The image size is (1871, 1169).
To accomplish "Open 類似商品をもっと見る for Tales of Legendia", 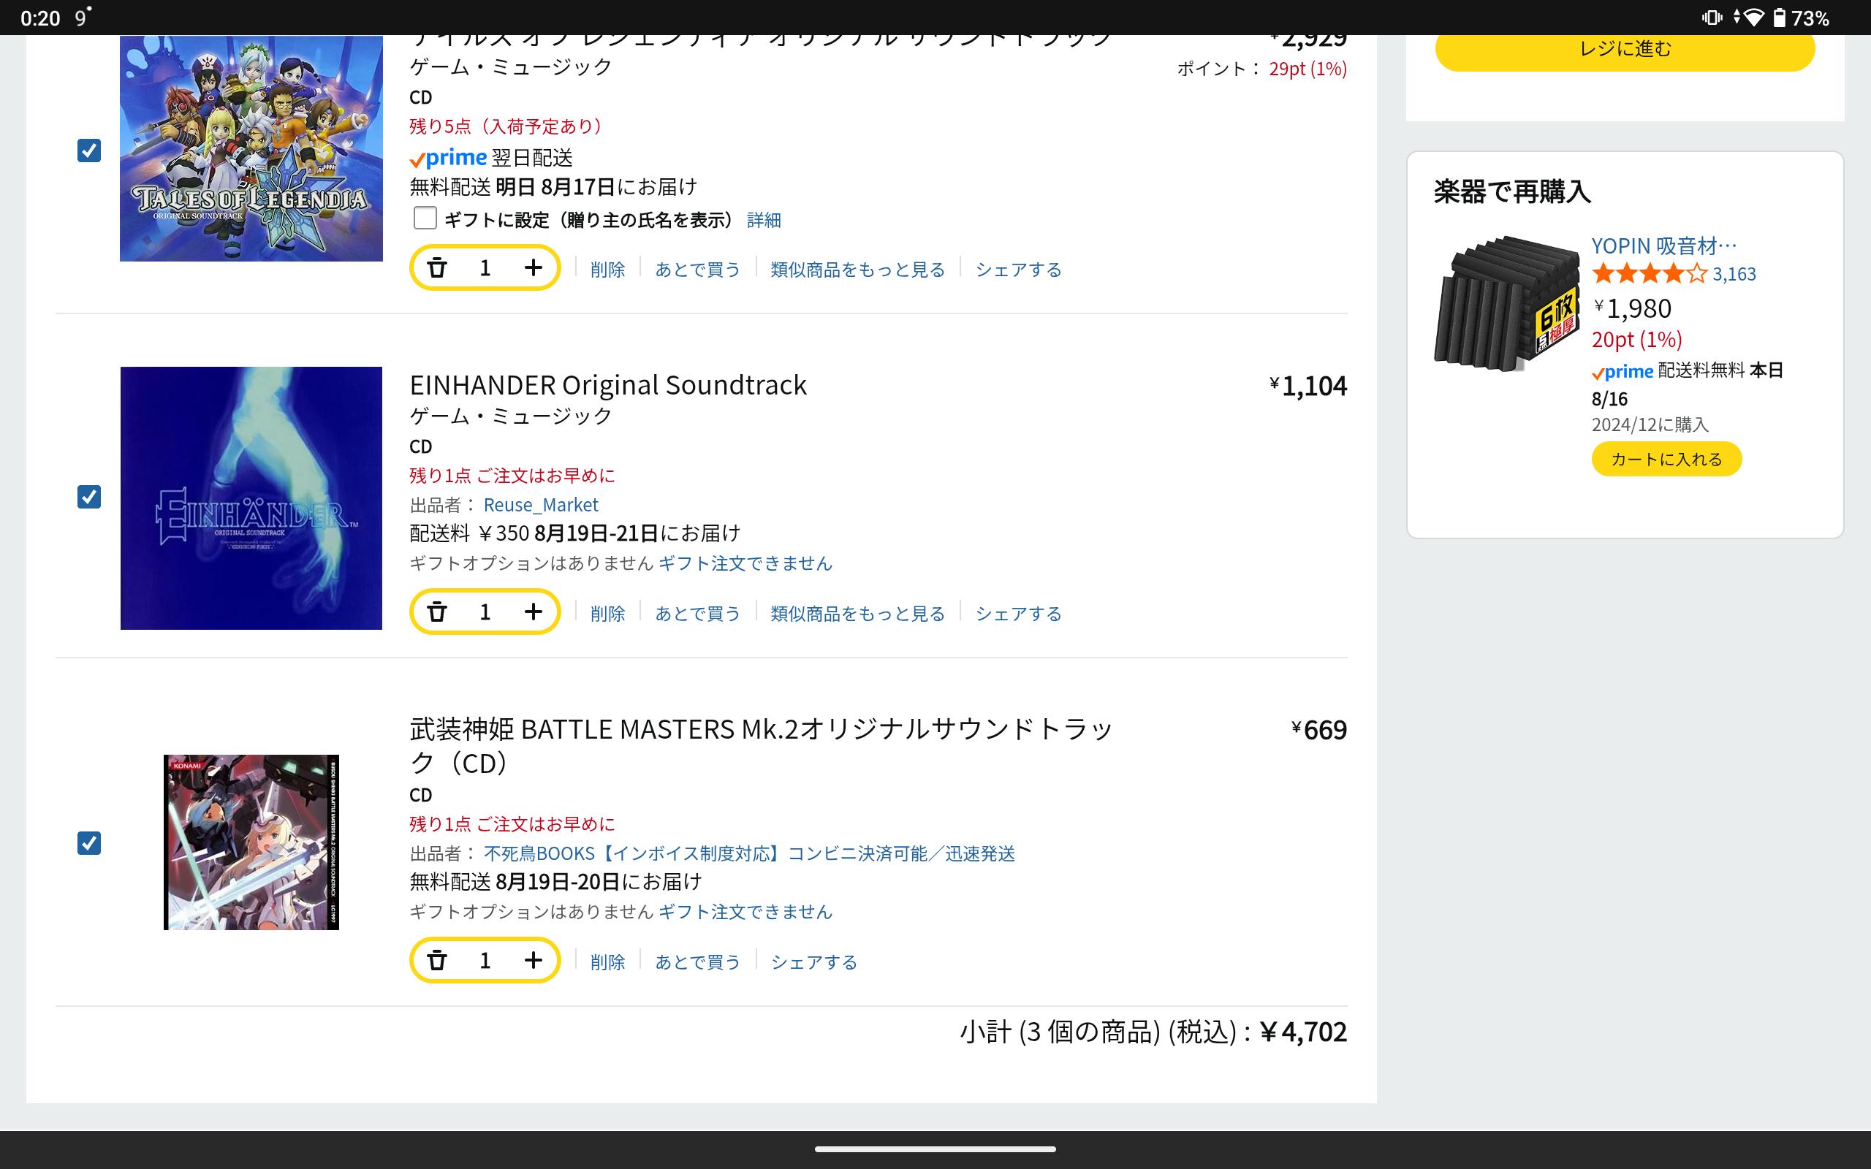I will point(857,270).
